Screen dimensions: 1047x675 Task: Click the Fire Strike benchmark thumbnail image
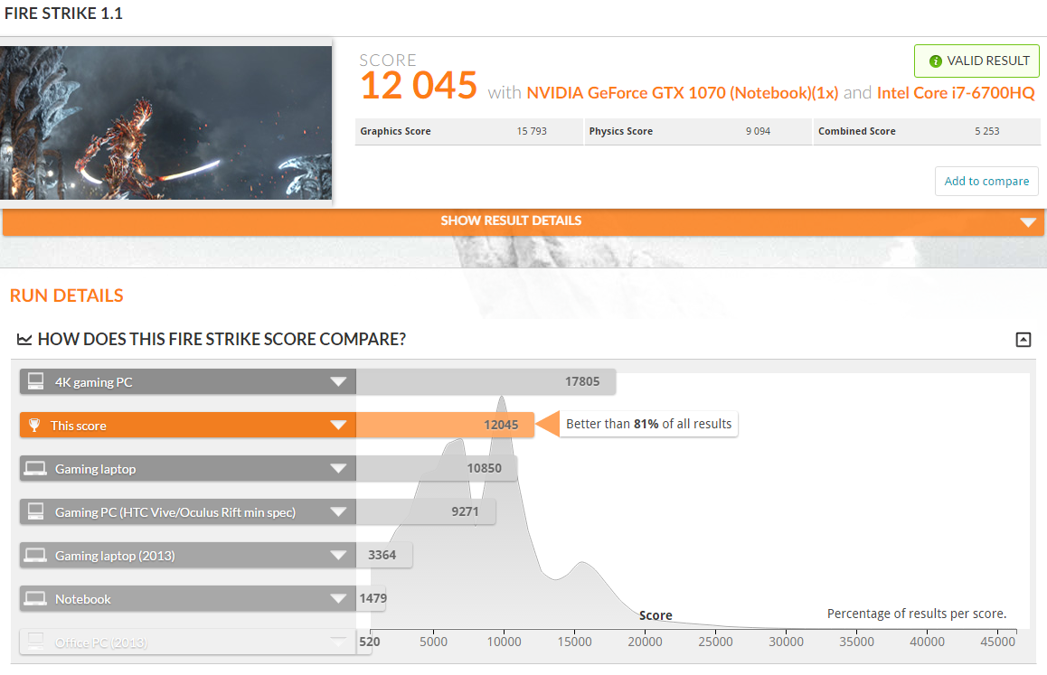coord(165,123)
